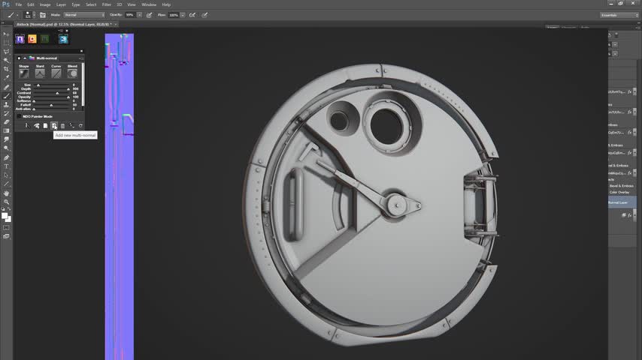This screenshot has width=642, height=360.
Task: Select the Path Selection tool
Action: 6,175
